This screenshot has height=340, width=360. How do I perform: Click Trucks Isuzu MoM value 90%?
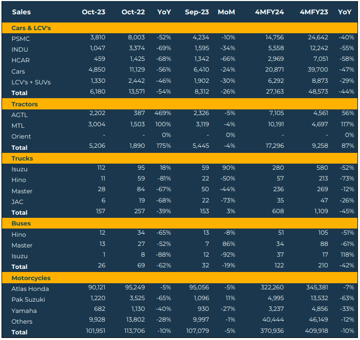pos(229,168)
